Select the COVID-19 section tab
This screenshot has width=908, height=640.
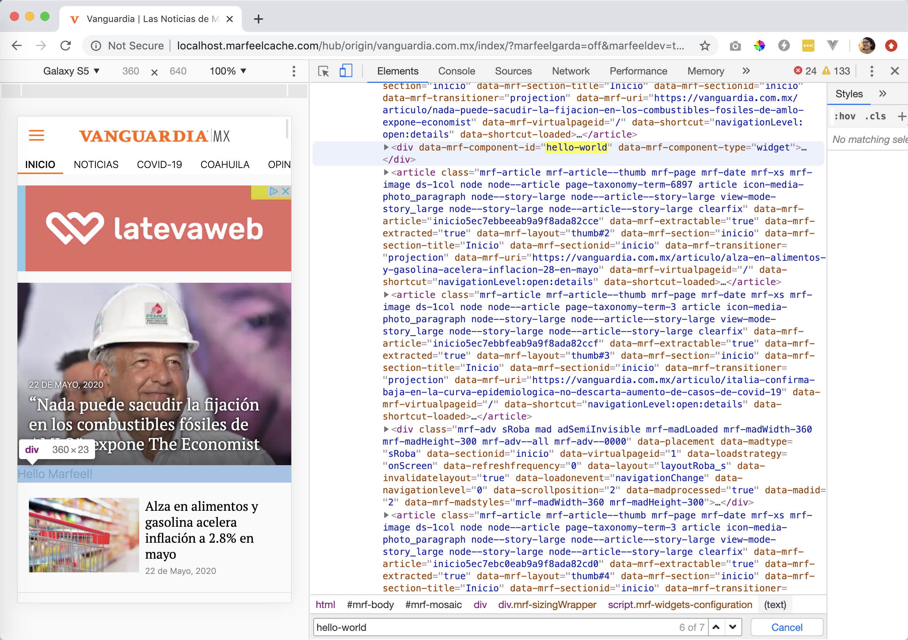click(159, 165)
